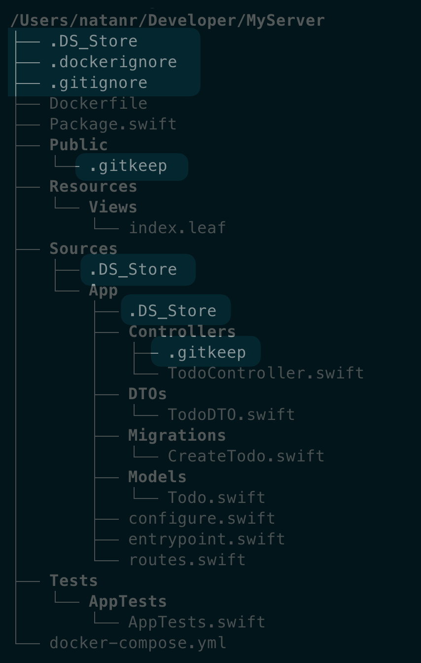
Task: Collapse the Public folder
Action: pyautogui.click(x=78, y=145)
